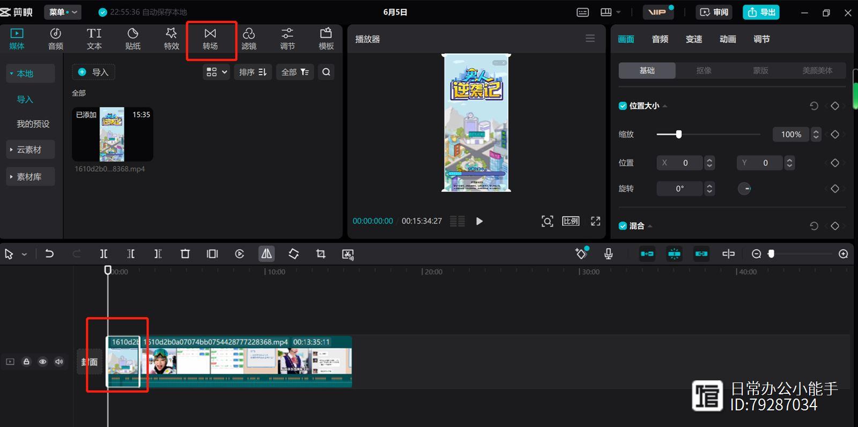Zoom out the timeline

(756, 254)
